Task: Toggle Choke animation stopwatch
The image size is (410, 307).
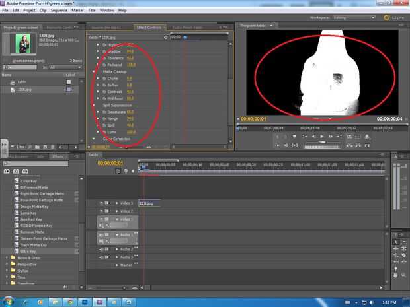Action: (104, 79)
